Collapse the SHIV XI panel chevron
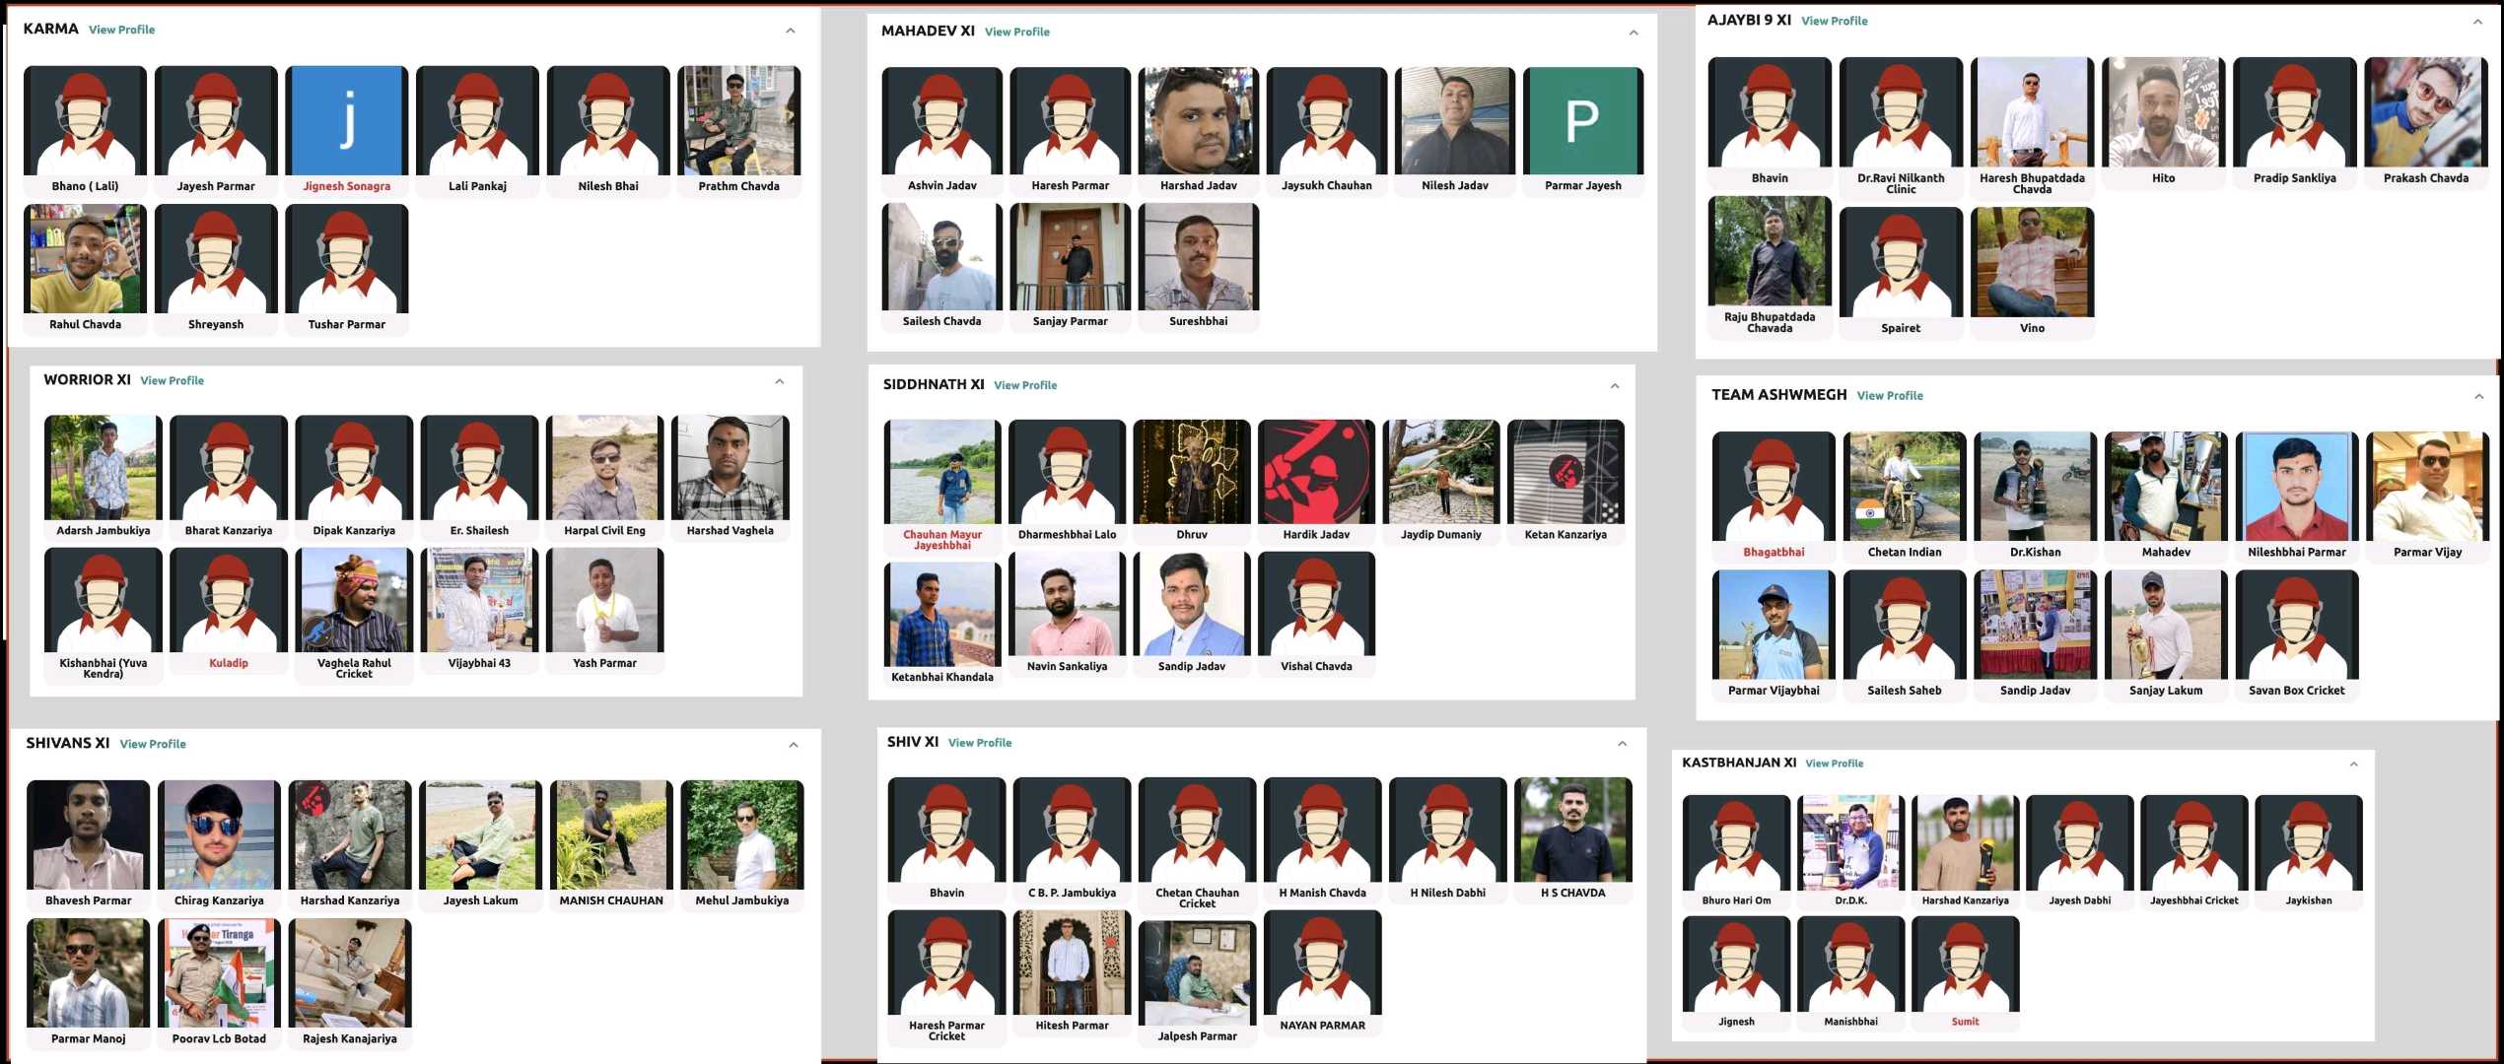This screenshot has height=1064, width=2504. 1623,744
